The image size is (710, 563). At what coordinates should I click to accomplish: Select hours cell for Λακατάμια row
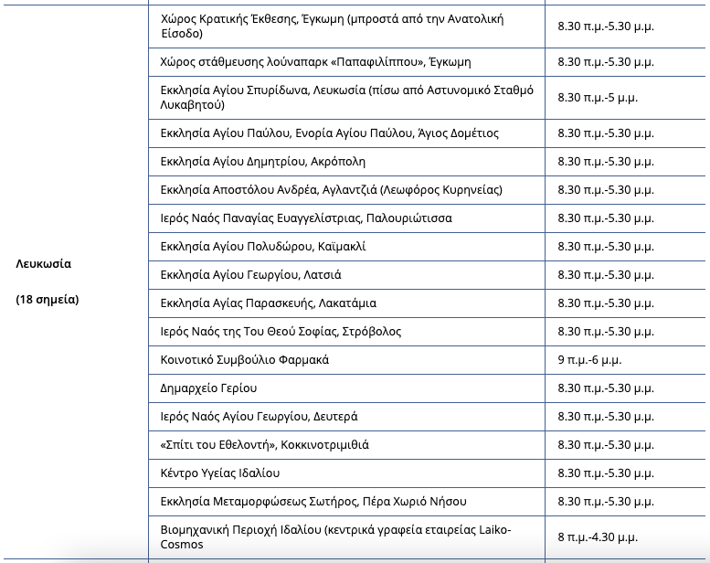point(625,303)
